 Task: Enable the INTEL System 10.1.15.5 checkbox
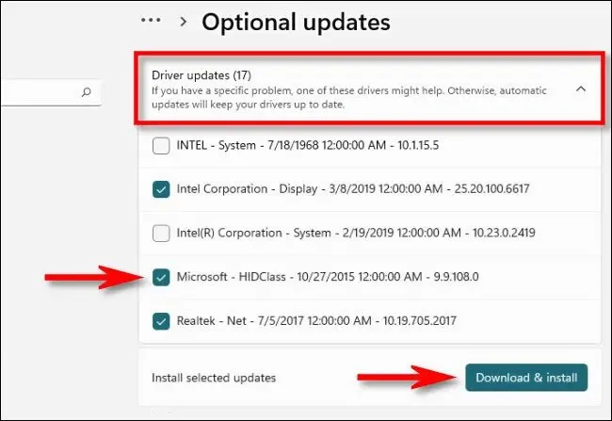[x=161, y=146]
